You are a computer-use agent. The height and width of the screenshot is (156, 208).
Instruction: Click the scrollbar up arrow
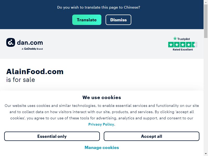click(206, 2)
